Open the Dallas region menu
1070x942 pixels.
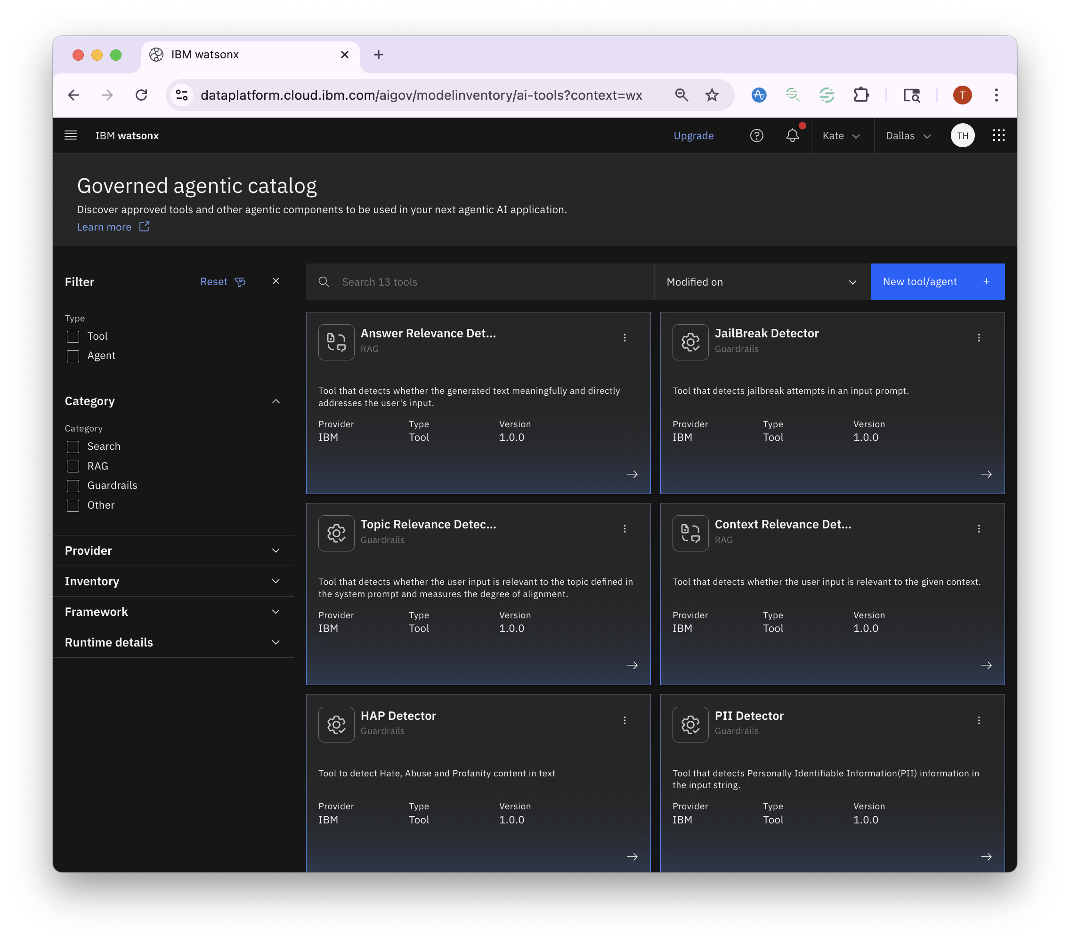(x=908, y=136)
